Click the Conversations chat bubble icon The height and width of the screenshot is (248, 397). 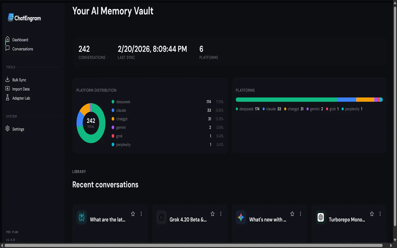coord(7,48)
